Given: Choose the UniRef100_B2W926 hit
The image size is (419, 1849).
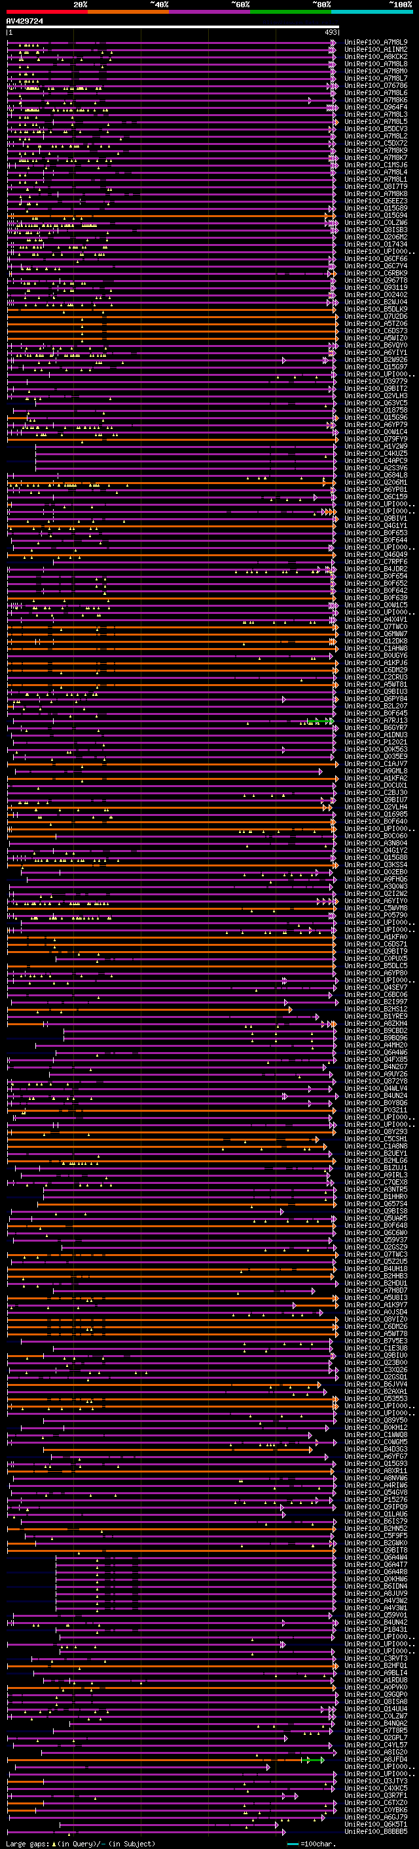Looking at the screenshot, I should [x=376, y=359].
